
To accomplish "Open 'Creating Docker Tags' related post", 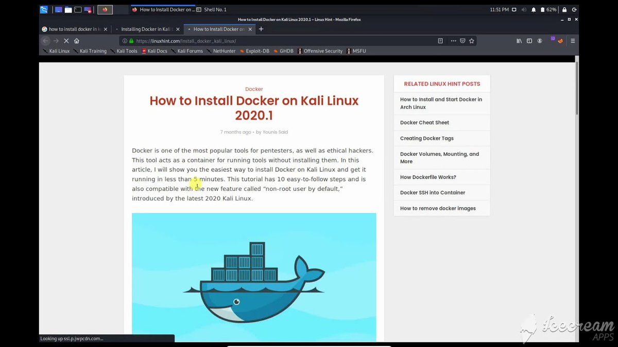I will point(427,138).
